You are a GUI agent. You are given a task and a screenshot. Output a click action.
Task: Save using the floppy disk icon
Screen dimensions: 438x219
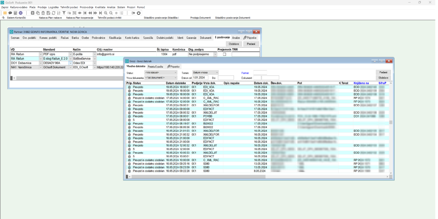coord(48,13)
